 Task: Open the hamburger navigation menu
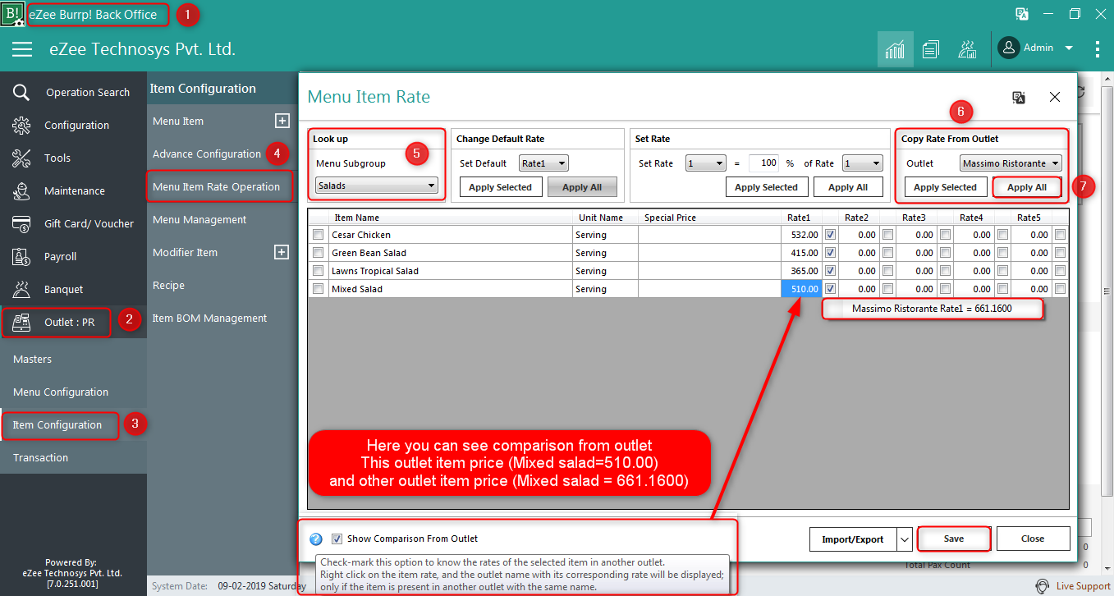pyautogui.click(x=22, y=49)
